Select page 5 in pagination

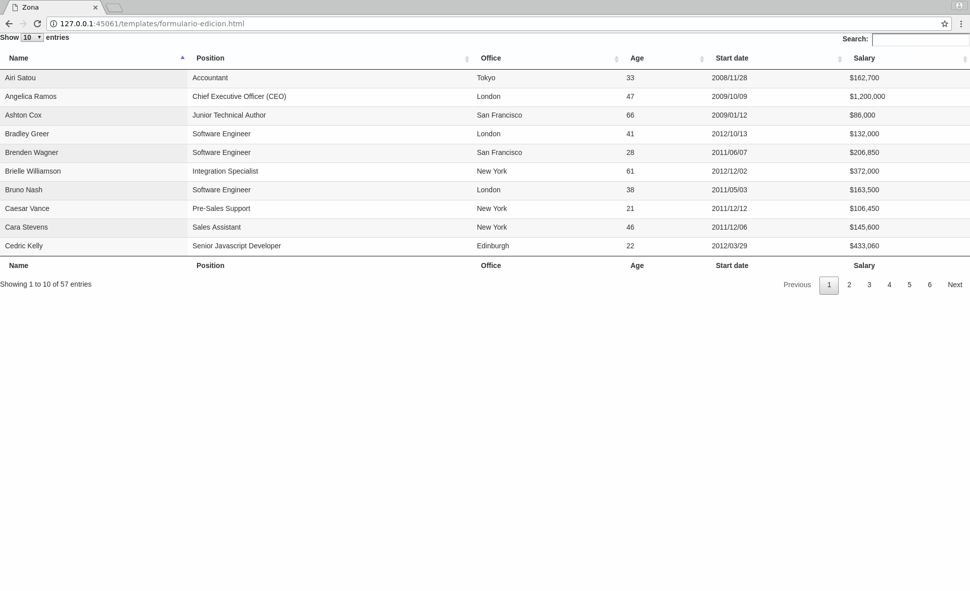pyautogui.click(x=909, y=285)
